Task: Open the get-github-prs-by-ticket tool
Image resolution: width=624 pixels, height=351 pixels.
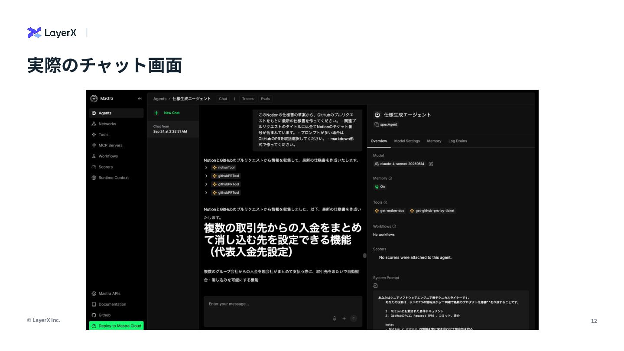Action: [432, 211]
